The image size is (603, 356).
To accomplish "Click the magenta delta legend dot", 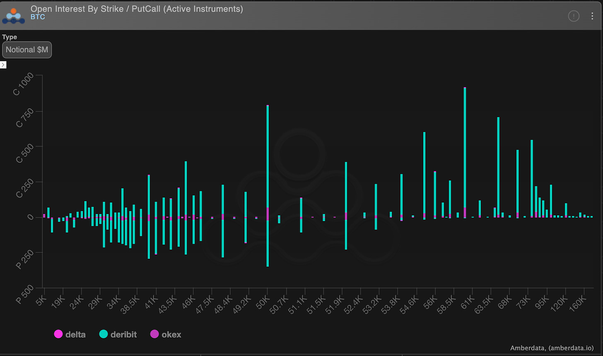I will [58, 334].
